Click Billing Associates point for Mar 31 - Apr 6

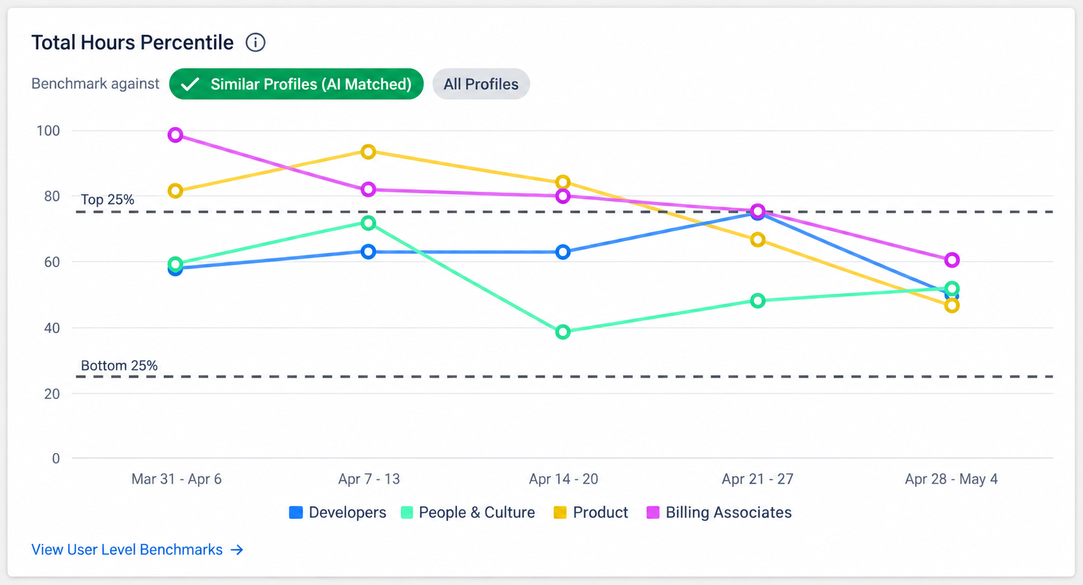click(175, 135)
